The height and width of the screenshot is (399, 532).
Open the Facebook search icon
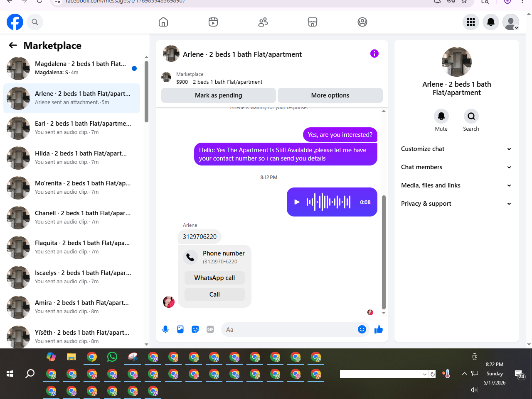35,22
